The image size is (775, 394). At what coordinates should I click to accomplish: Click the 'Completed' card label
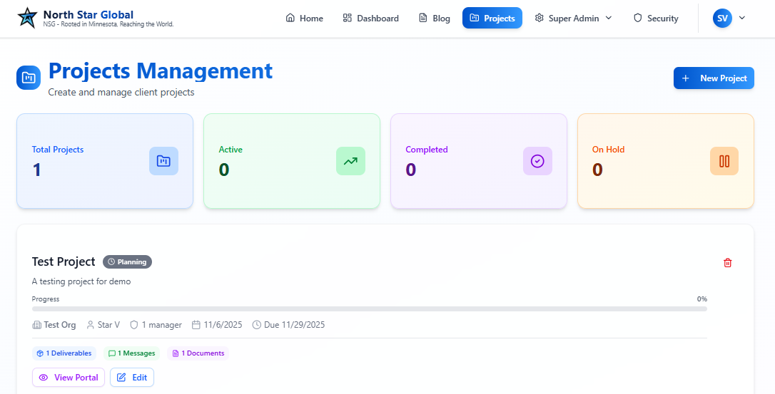pyautogui.click(x=427, y=149)
